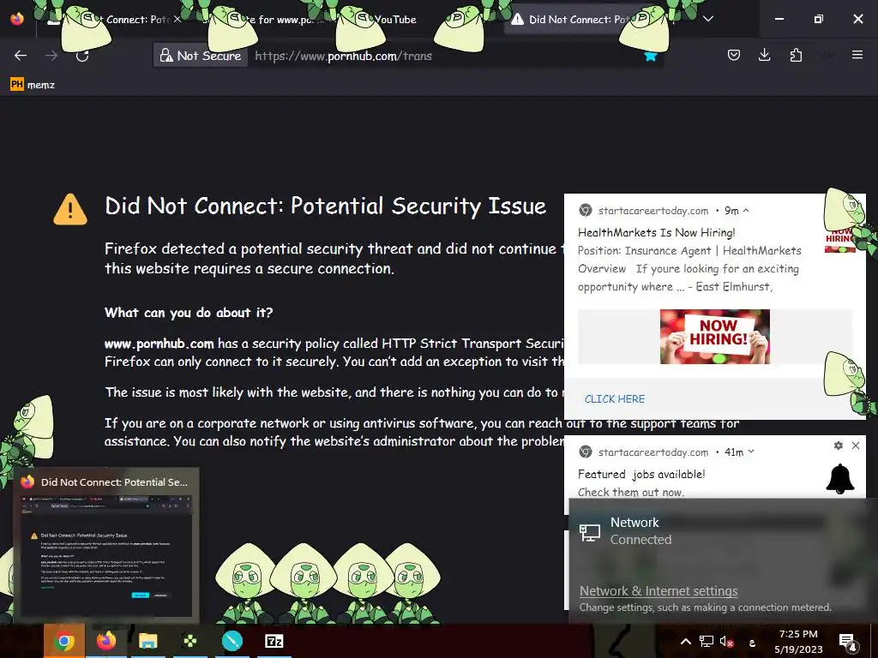
Task: Click the bell icon in jobs notification
Action: pyautogui.click(x=840, y=479)
